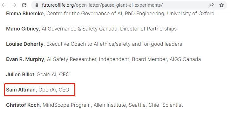The height and width of the screenshot is (115, 231).
Task: View site info via the padlock icon
Action: coord(37,5)
